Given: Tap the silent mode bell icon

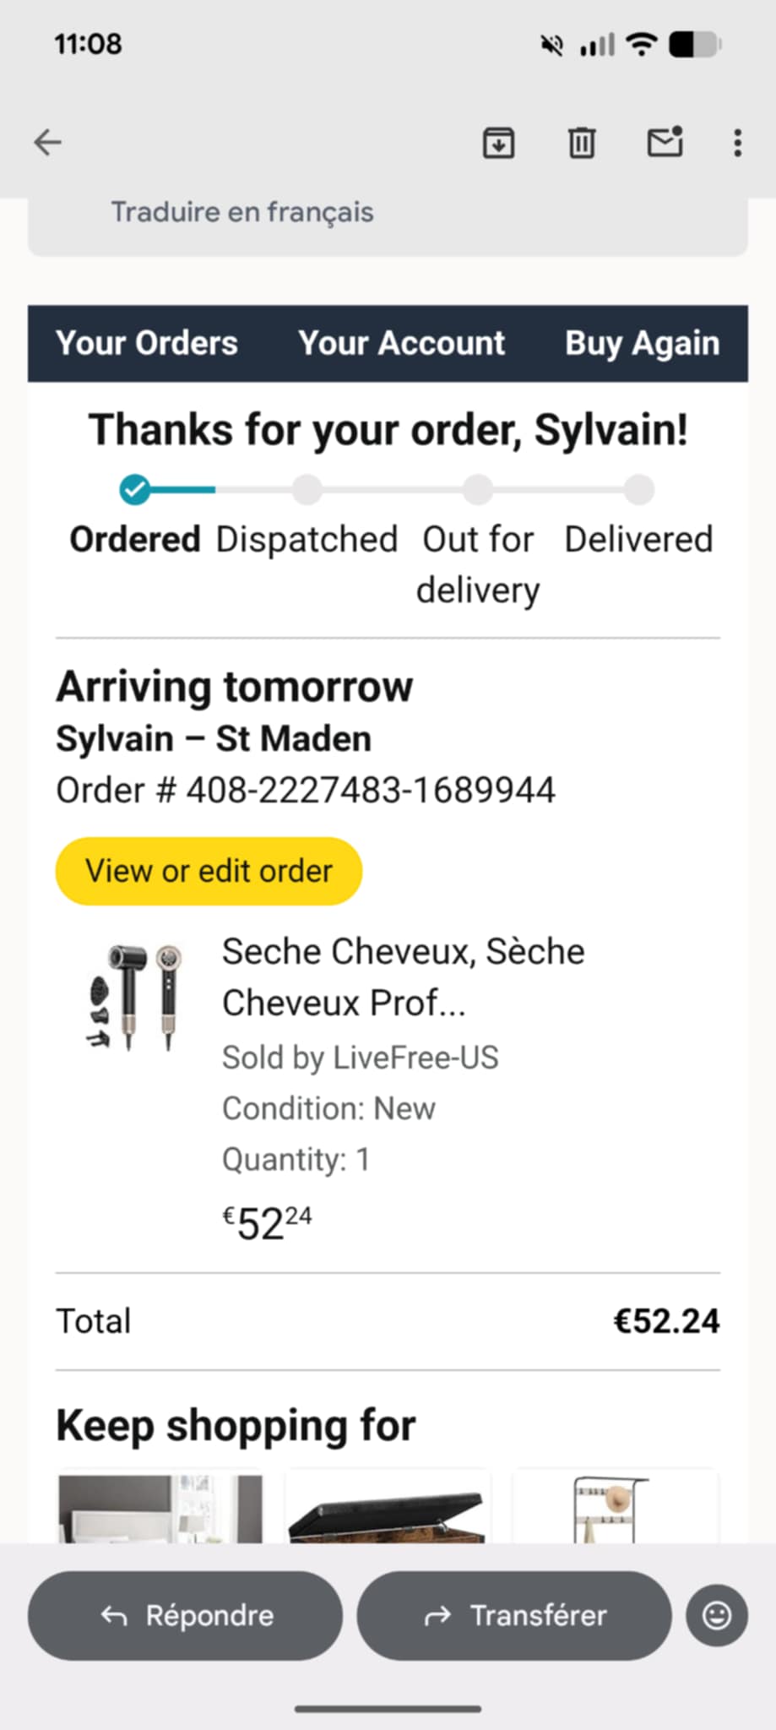Looking at the screenshot, I should pos(552,45).
